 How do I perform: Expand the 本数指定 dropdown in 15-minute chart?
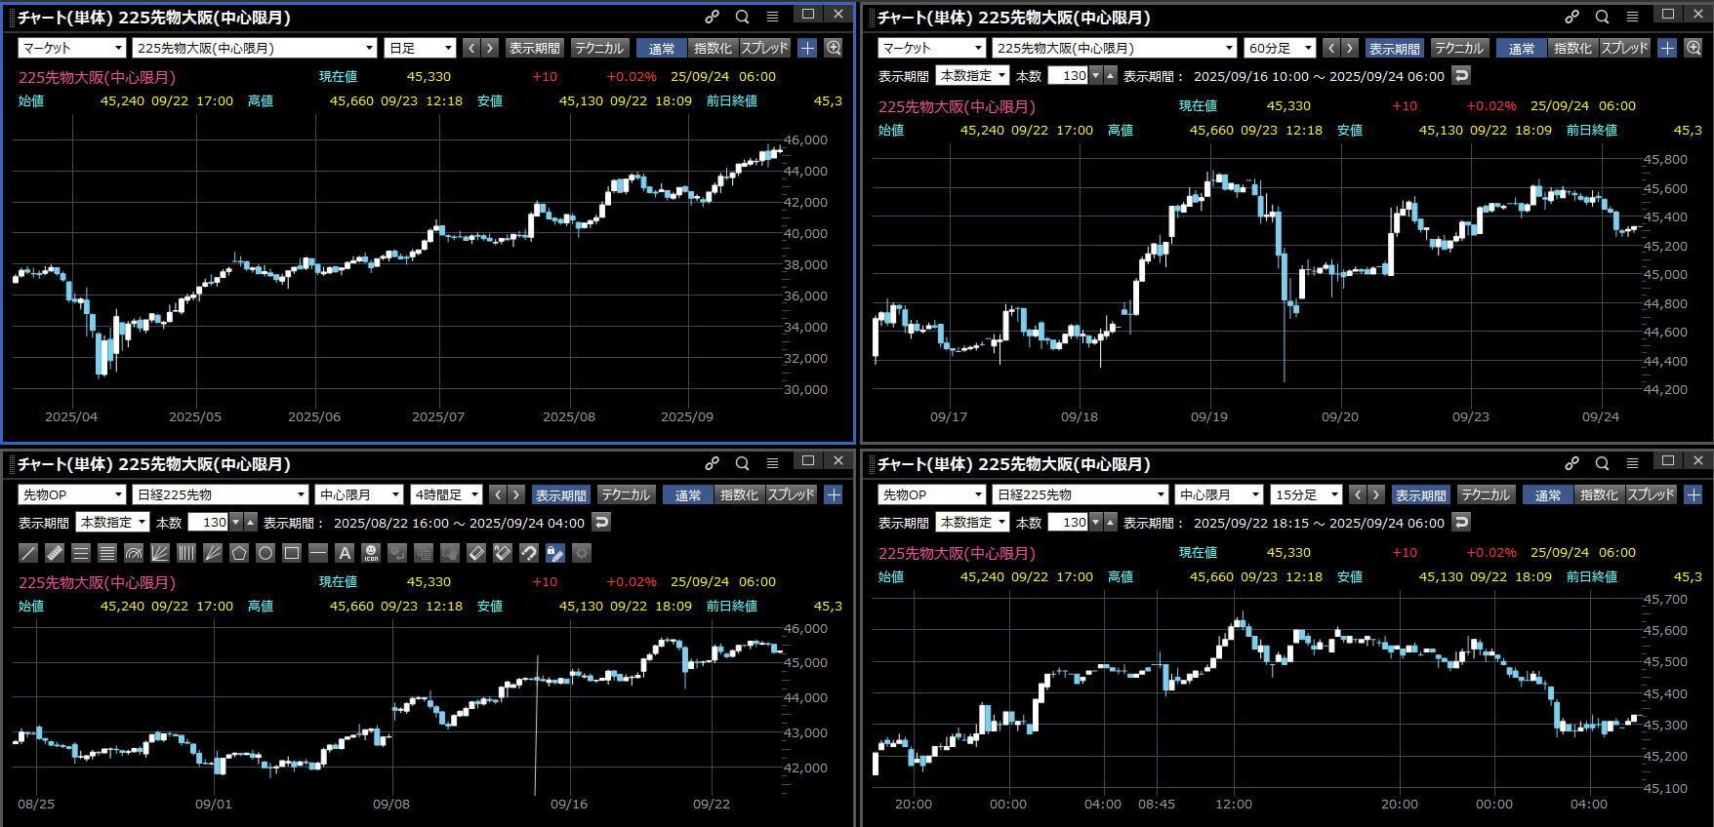(x=972, y=522)
